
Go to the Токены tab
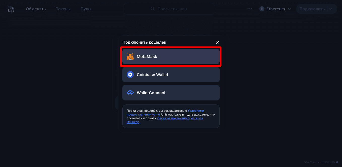point(63,9)
